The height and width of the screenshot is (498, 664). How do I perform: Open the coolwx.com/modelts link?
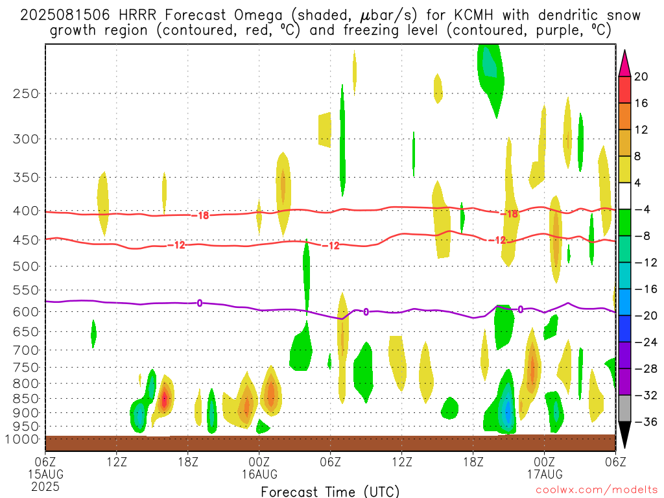597,490
